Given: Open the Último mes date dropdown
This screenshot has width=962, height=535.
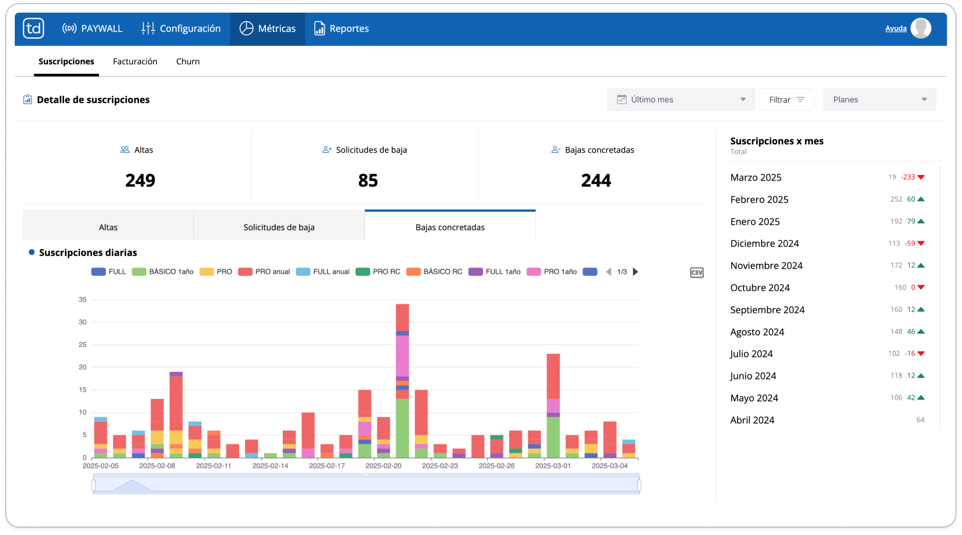Looking at the screenshot, I should tap(681, 100).
